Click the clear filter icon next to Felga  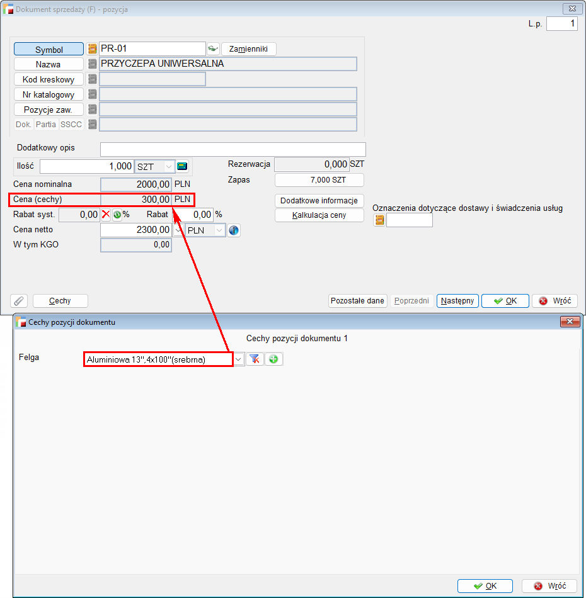(255, 359)
